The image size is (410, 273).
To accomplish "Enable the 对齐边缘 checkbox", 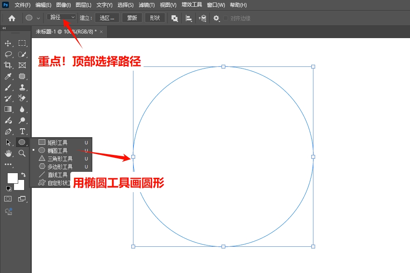I will [x=225, y=18].
